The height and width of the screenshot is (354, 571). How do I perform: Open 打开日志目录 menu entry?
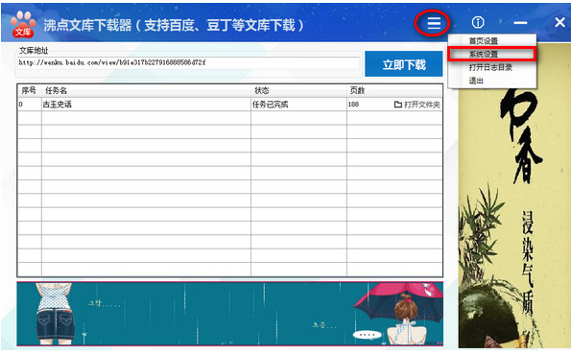[490, 67]
